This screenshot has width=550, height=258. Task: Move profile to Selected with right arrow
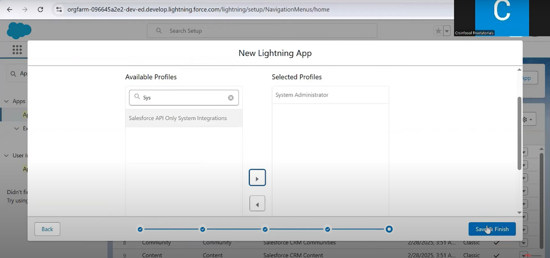click(257, 178)
